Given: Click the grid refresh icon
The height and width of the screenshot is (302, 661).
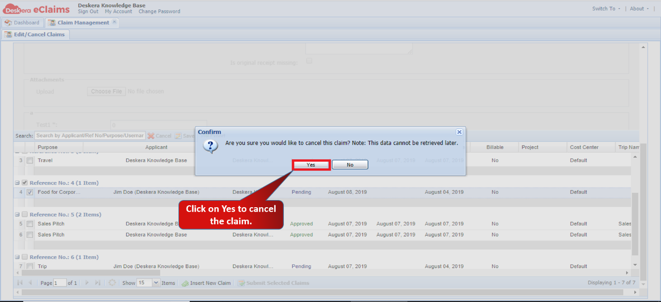Looking at the screenshot, I should [x=112, y=283].
